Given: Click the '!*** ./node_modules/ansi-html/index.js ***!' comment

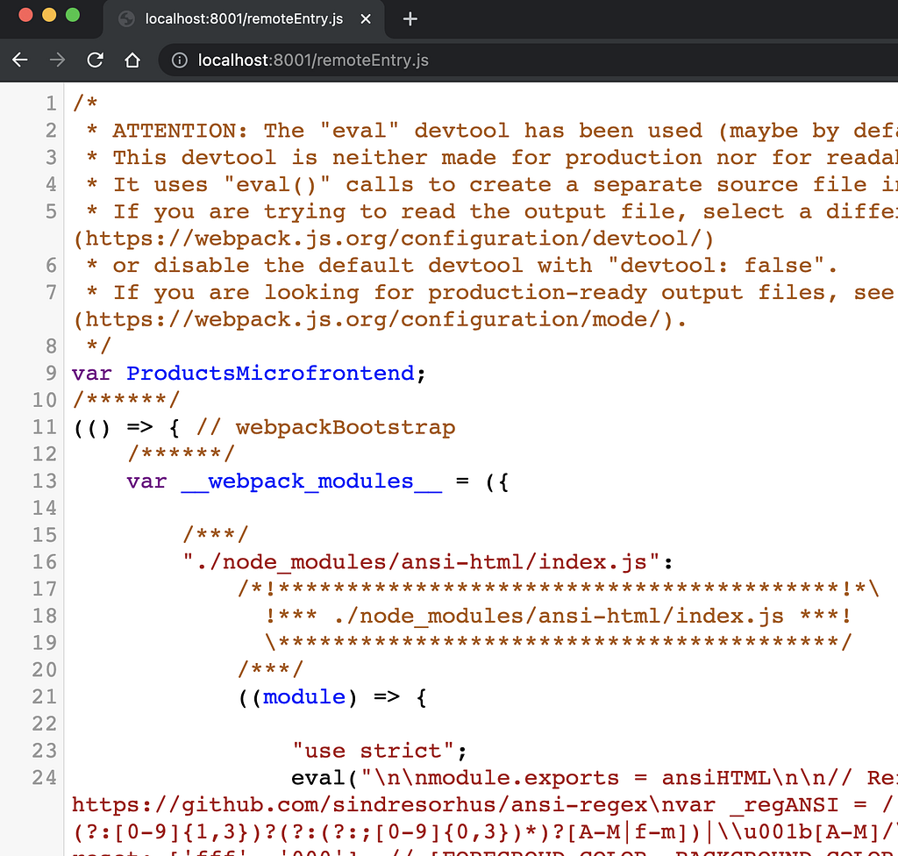Looking at the screenshot, I should tap(559, 616).
